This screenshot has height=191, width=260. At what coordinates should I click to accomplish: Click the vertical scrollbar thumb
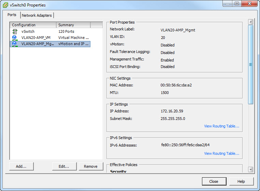tap(251, 65)
